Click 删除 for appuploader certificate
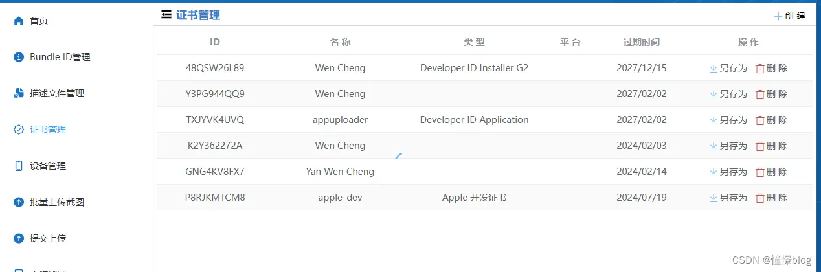Image resolution: width=821 pixels, height=272 pixels. [x=777, y=120]
